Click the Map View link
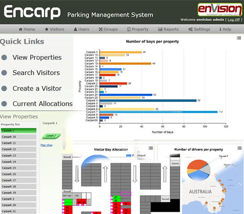 tap(46, 145)
